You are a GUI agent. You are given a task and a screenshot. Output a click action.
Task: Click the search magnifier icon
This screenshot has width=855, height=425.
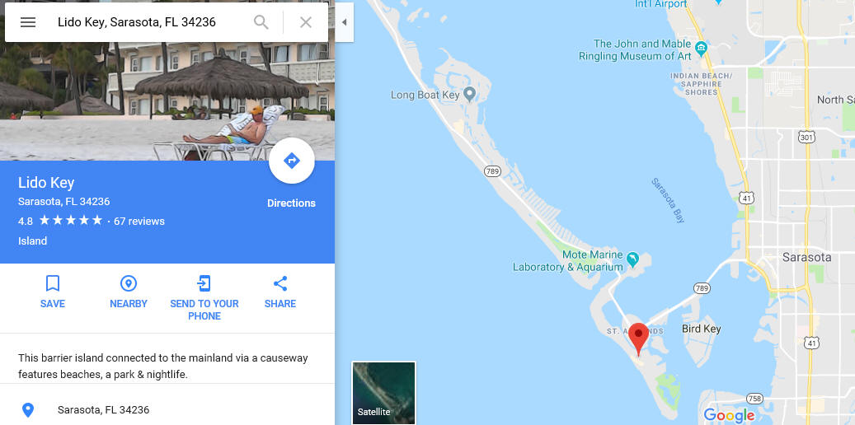(x=261, y=22)
